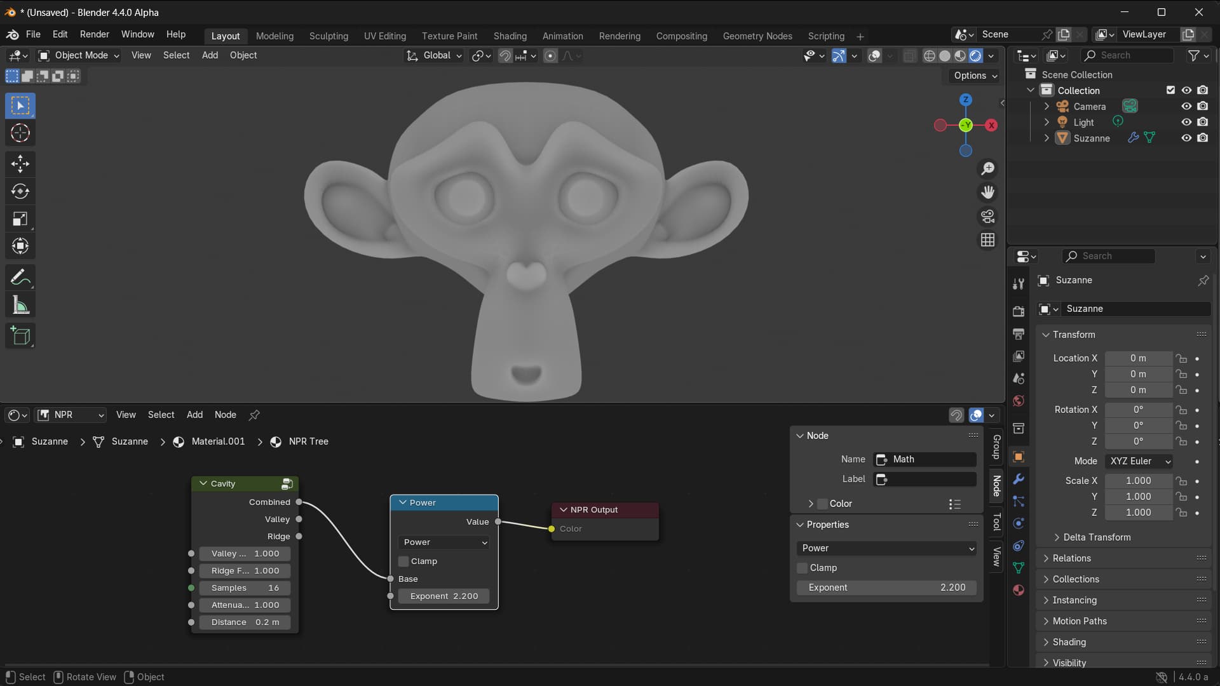Toggle the camera view icon
Image resolution: width=1220 pixels, height=686 pixels.
point(987,217)
